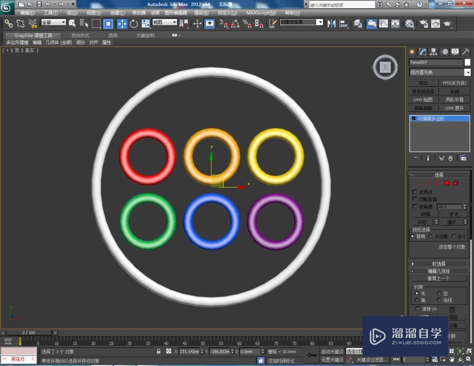Apply the UVW 贴图 modifier button
Image resolution: width=474 pixels, height=366 pixels.
423,100
